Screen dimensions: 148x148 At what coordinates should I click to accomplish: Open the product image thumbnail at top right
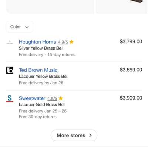click(122, 7)
